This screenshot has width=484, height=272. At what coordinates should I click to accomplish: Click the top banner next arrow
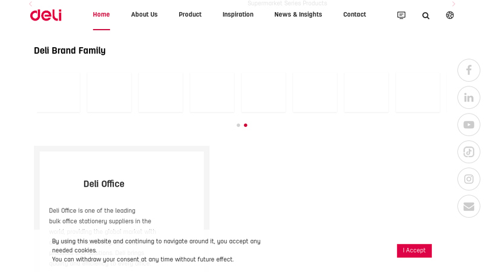(453, 4)
